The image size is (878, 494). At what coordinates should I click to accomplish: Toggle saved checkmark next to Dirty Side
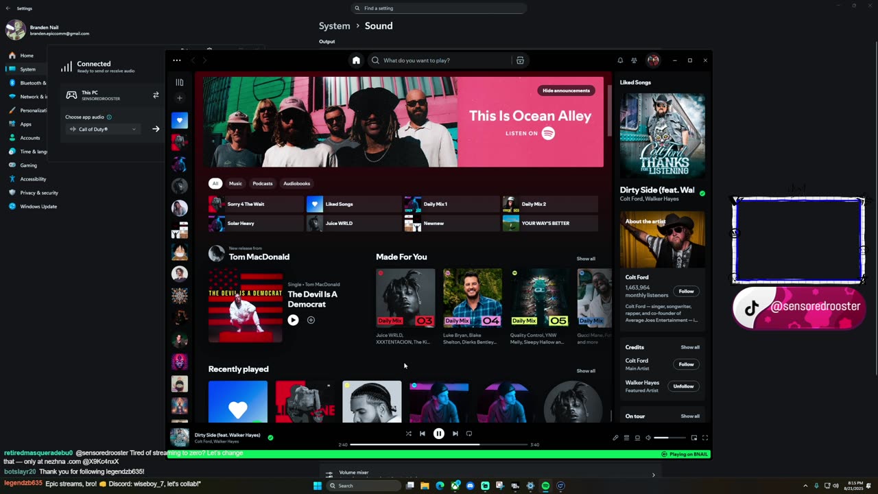coord(270,437)
